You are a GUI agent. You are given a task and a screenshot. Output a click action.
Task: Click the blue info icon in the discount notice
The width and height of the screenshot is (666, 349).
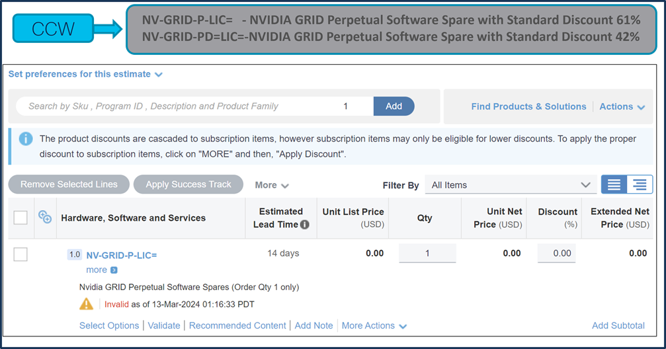pyautogui.click(x=26, y=139)
